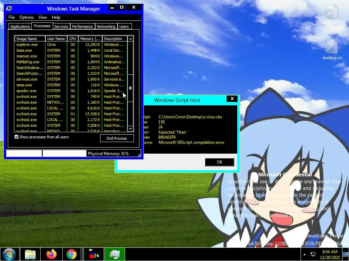The image size is (349, 261).
Task: Click the End Process button
Action: click(x=117, y=138)
